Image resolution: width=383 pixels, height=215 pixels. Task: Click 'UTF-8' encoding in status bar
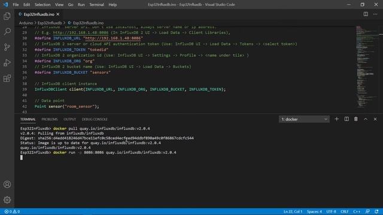tap(331, 211)
